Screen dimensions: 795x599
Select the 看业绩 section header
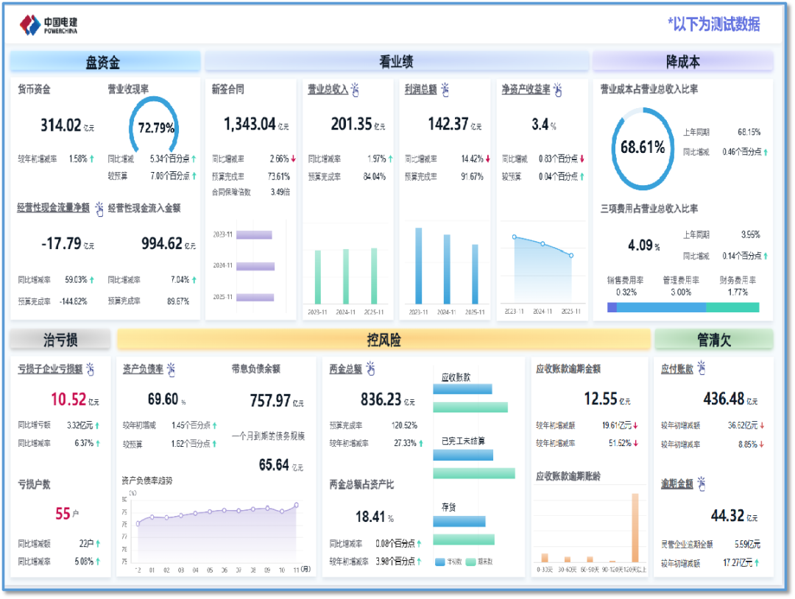click(397, 62)
